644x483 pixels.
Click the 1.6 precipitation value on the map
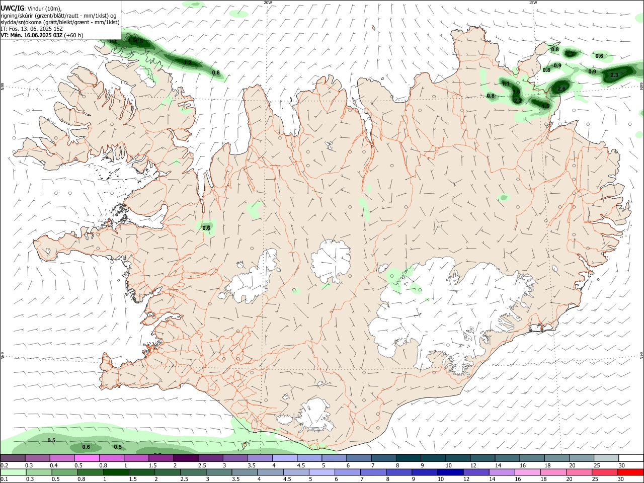tap(516, 92)
